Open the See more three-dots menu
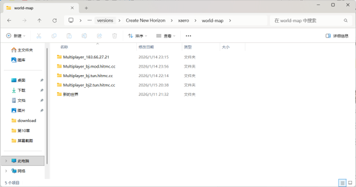This screenshot has width=356, height=187. (188, 36)
